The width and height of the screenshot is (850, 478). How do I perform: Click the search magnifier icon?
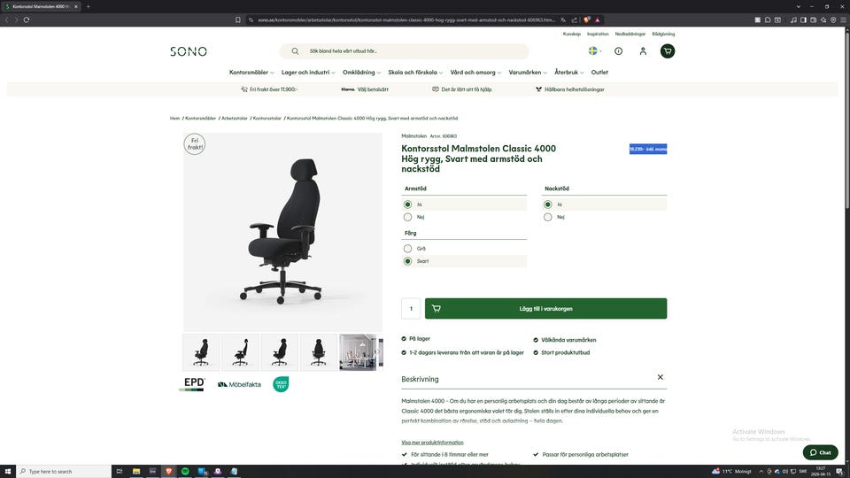(x=295, y=51)
